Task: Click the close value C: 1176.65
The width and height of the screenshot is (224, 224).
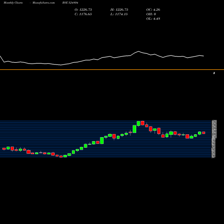Action: click(x=83, y=14)
